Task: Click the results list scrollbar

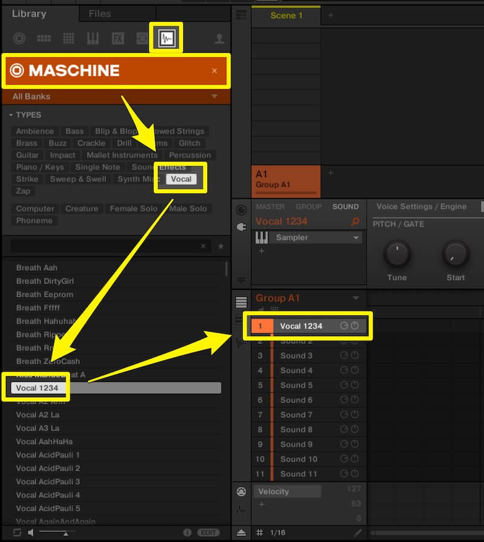Action: 226,268
